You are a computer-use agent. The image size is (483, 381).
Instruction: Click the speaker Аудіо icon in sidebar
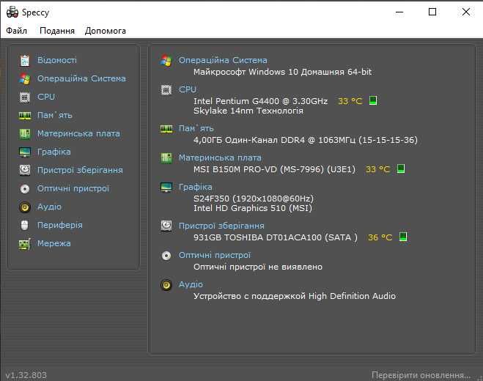pyautogui.click(x=25, y=207)
